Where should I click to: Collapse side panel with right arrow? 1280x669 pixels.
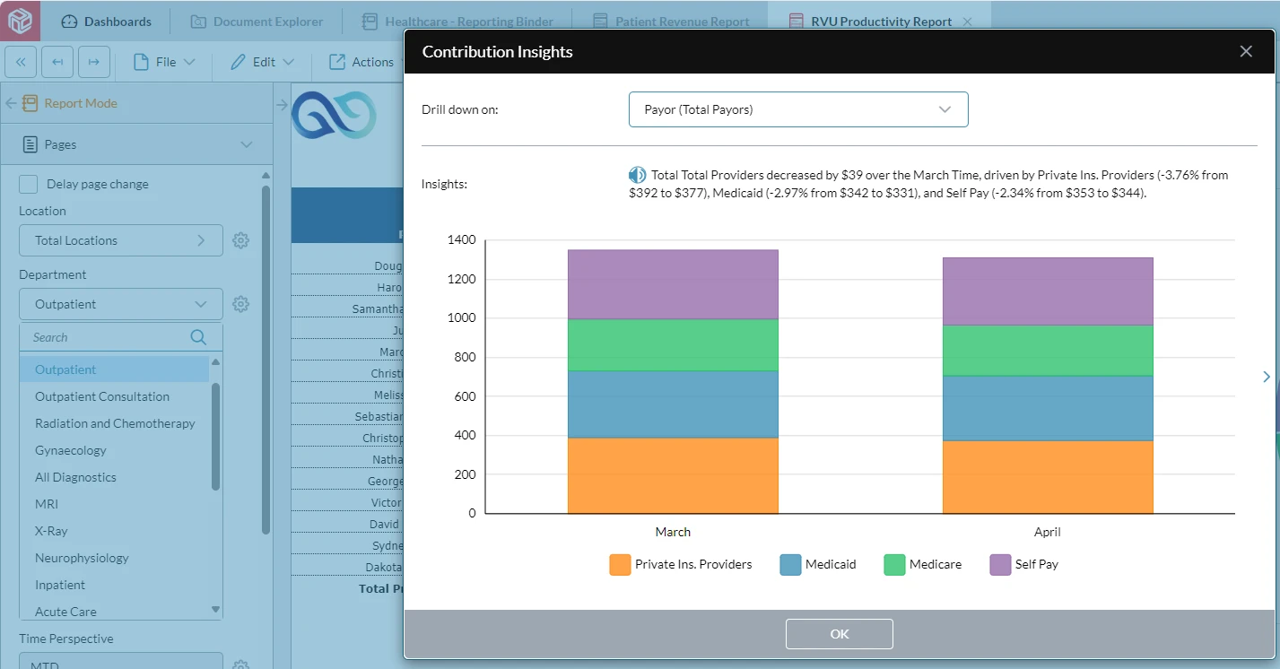(281, 105)
